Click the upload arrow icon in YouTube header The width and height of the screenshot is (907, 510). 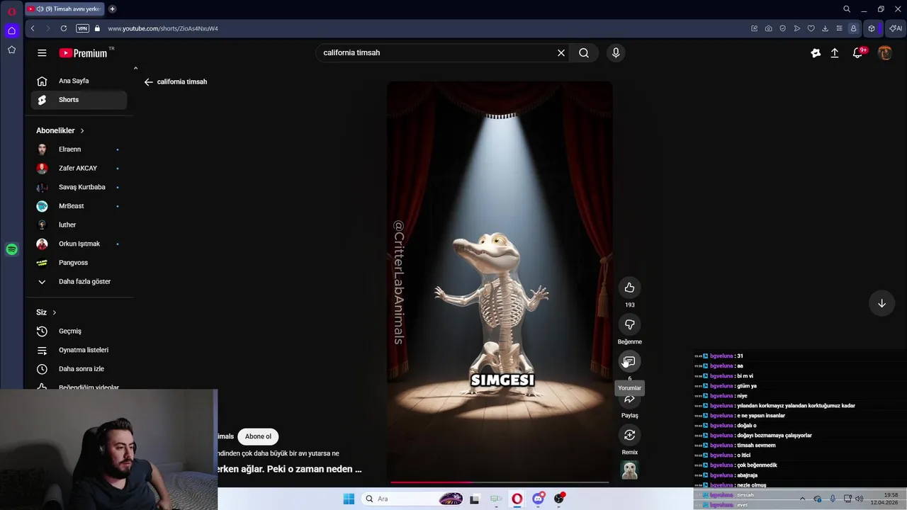[x=835, y=52]
